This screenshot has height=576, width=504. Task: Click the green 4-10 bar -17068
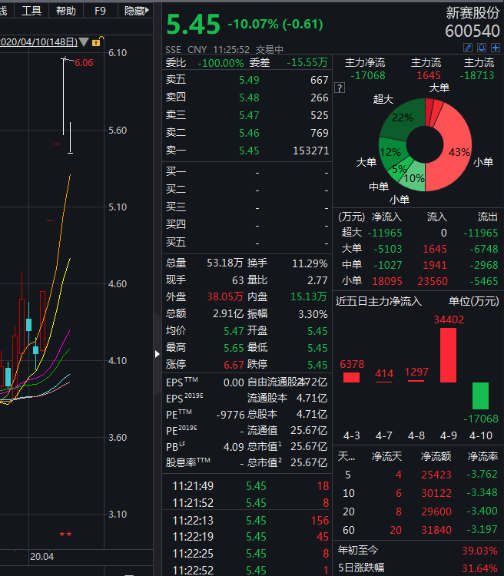click(480, 396)
